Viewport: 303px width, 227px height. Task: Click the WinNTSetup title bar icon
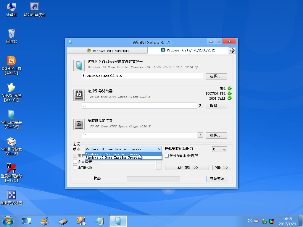(70, 42)
